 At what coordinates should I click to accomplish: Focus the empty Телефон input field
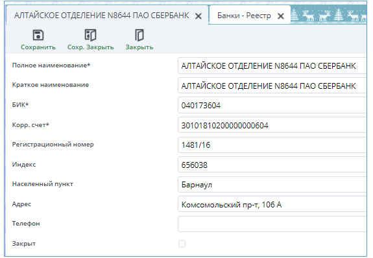coord(272,224)
